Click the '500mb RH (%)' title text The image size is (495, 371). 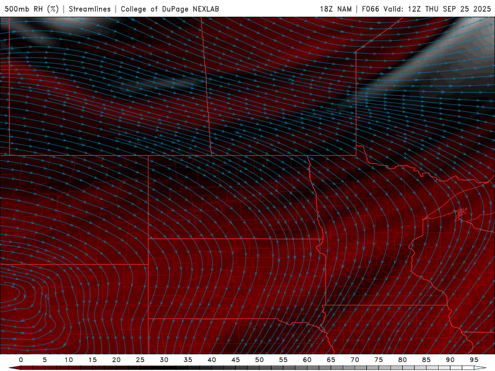pos(32,9)
